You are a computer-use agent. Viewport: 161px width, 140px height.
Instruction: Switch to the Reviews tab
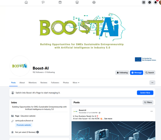(x=44, y=83)
